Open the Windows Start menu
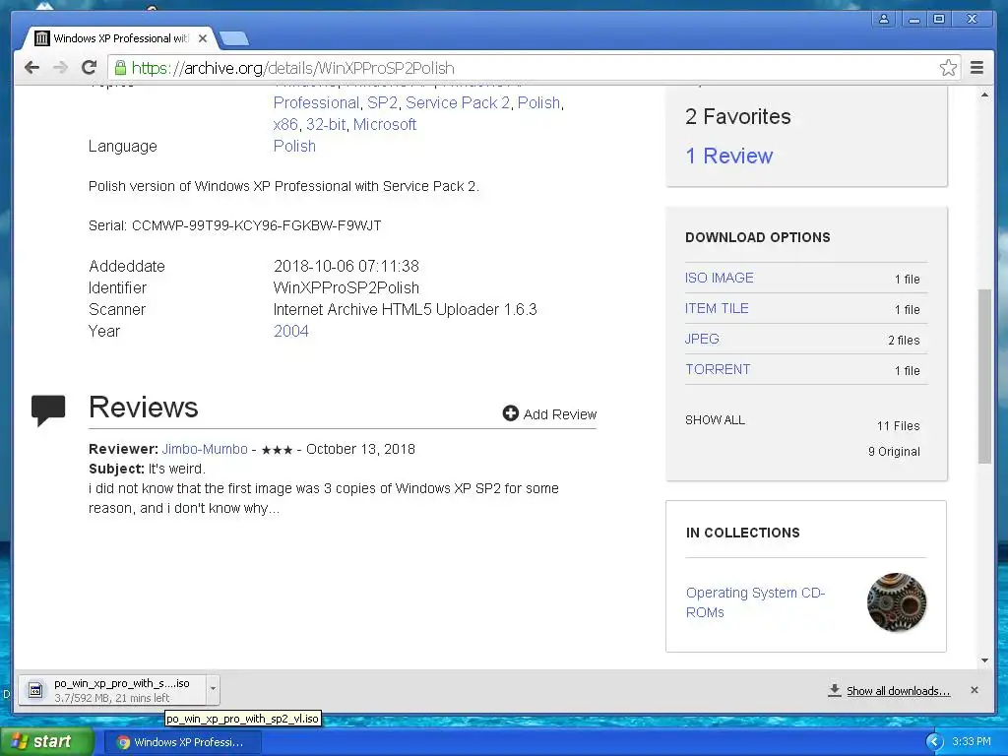Screen dimensions: 1008x756 46,742
